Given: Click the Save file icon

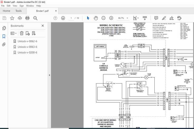Looking at the screenshot, I should (4, 18).
